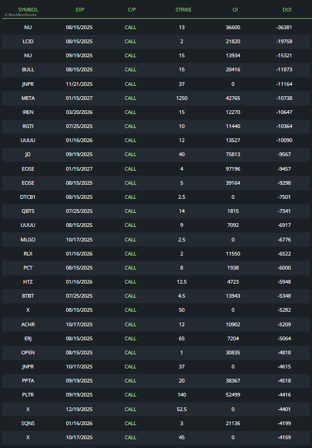Select the MLGO symbol cell

tap(28, 239)
